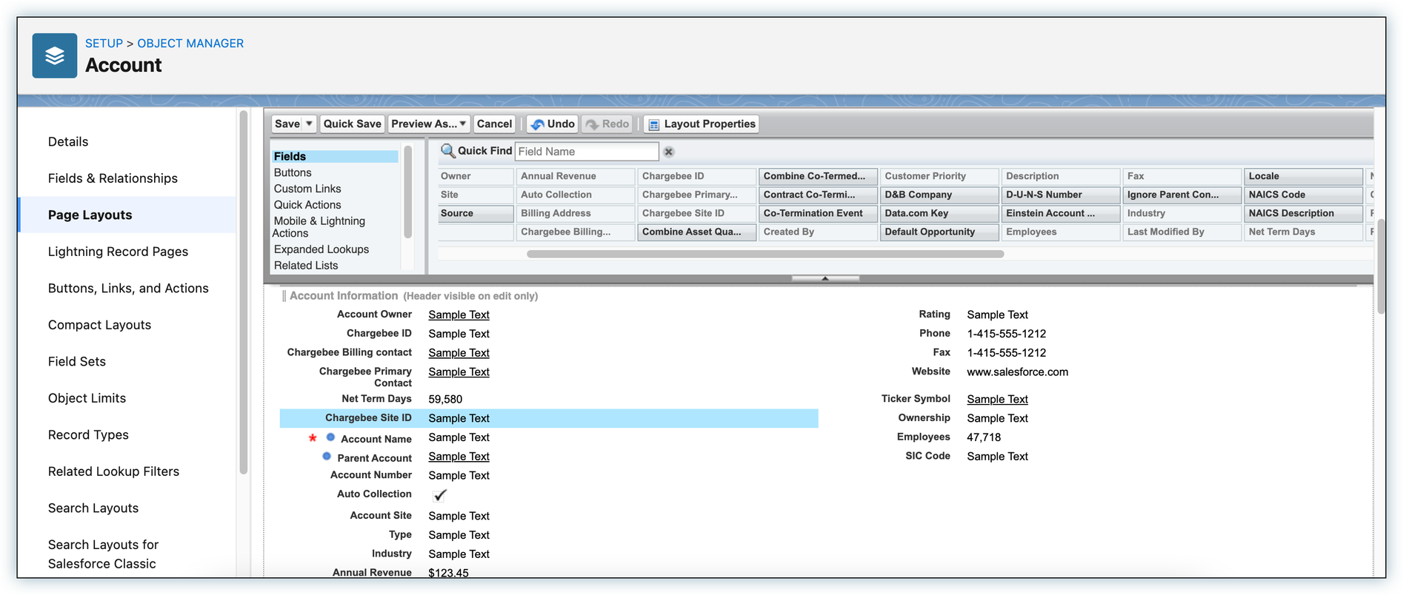Click the red required asterisk near Account Name
1403x595 pixels.
pos(313,439)
